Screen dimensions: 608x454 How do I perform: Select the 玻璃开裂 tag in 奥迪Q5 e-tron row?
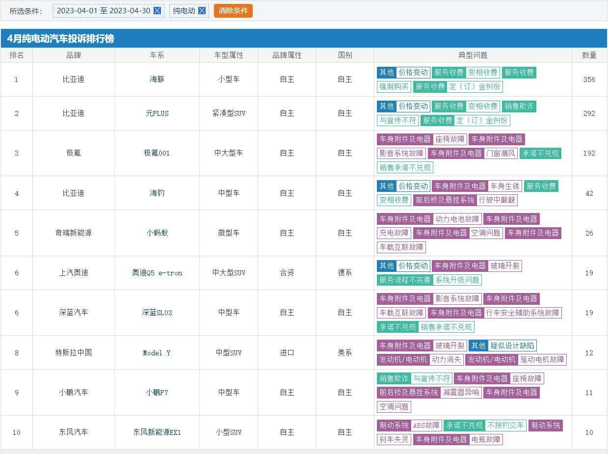[505, 266]
